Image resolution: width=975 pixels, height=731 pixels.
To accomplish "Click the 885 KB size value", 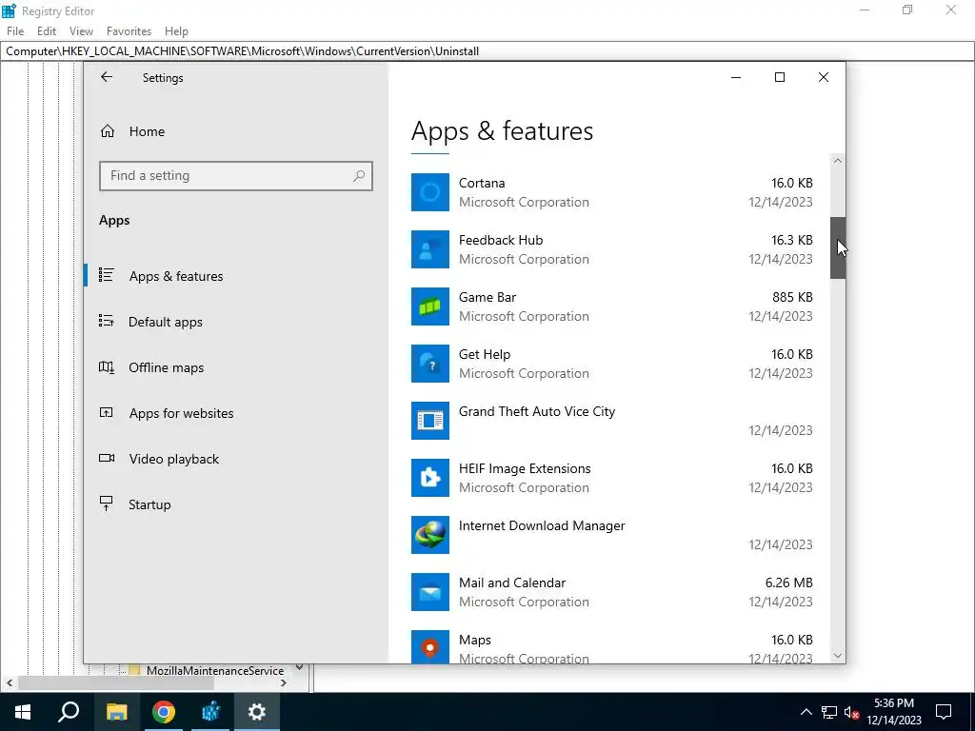I will 792,297.
